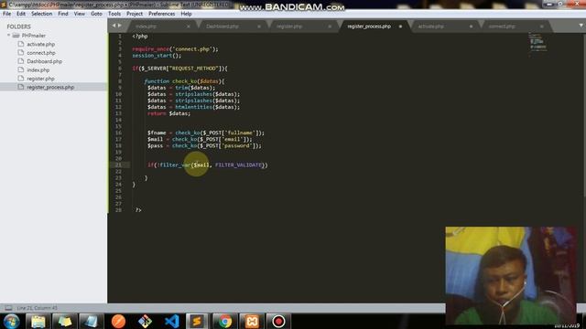The image size is (586, 329).
Task: Switch to the Dashboard.php tab
Action: (222, 27)
